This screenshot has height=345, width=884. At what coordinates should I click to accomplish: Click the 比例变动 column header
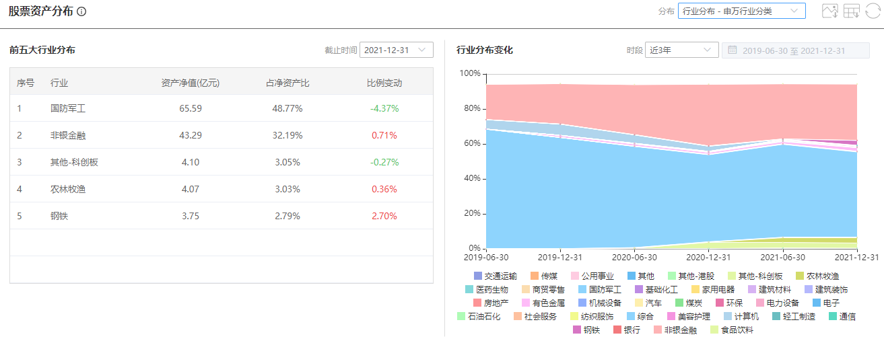tap(384, 83)
